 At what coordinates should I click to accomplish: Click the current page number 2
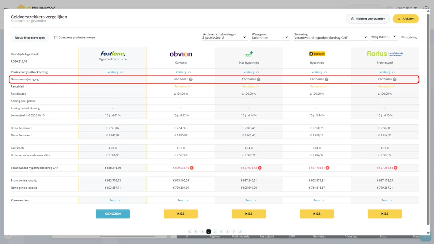209,232
